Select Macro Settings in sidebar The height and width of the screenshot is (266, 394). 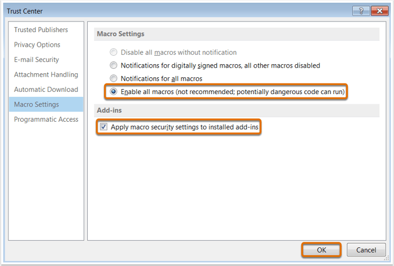pos(46,104)
